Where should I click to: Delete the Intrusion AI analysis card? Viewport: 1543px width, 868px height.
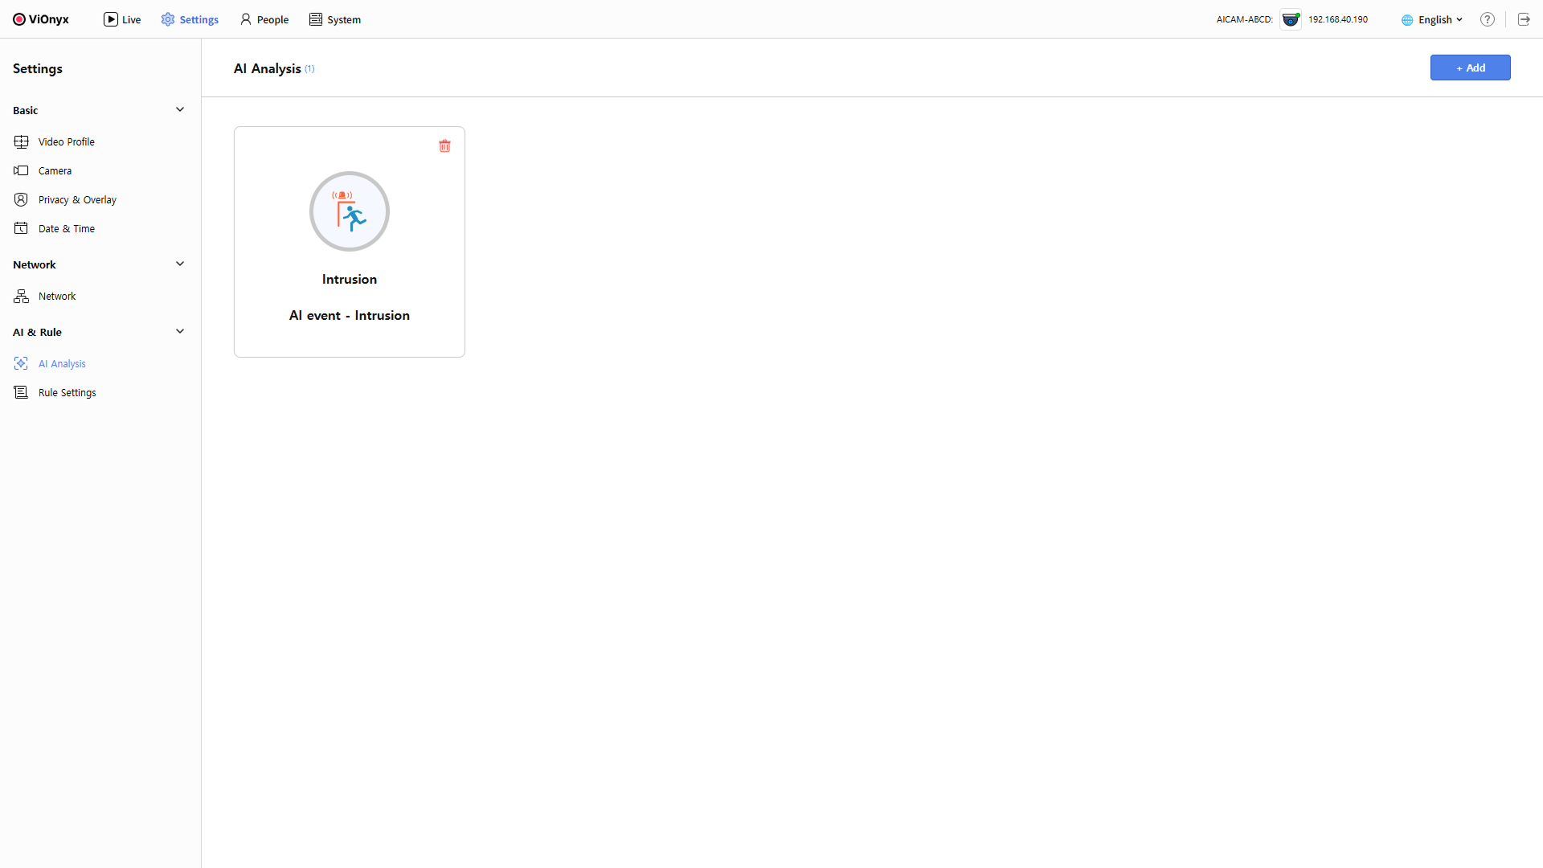tap(444, 145)
